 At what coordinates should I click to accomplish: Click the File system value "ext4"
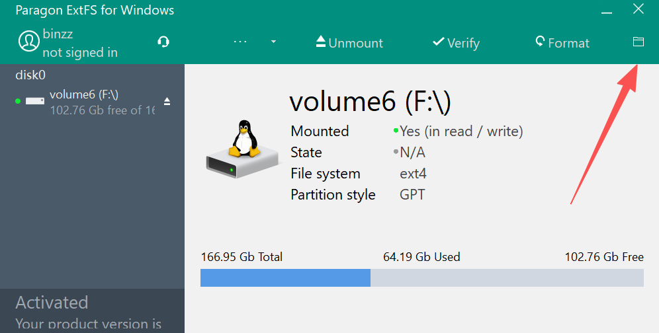413,173
